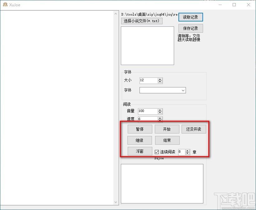This screenshot has height=210, width=256.
Task: Click the 还没开读 button
Action: pyautogui.click(x=194, y=129)
